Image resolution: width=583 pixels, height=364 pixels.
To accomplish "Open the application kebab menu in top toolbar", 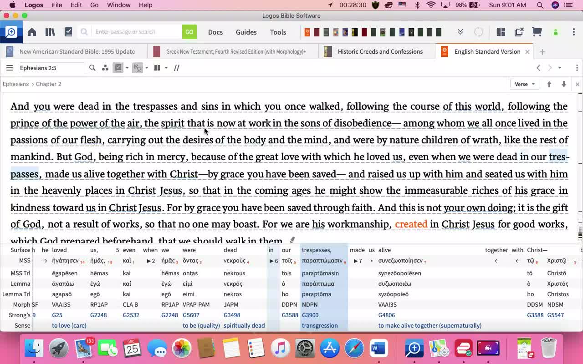I will (574, 32).
